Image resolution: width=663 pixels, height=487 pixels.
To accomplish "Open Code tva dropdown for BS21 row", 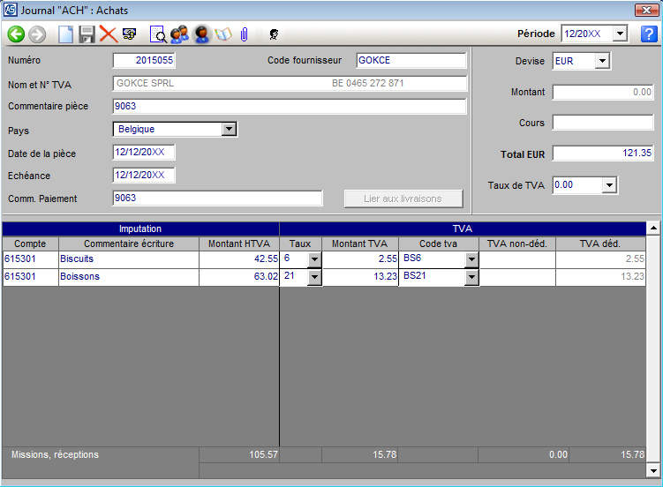I will click(471, 277).
